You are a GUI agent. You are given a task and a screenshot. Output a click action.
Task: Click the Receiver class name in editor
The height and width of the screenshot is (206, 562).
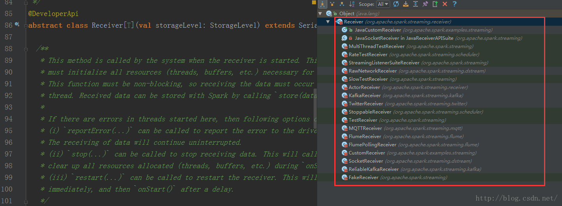107,25
